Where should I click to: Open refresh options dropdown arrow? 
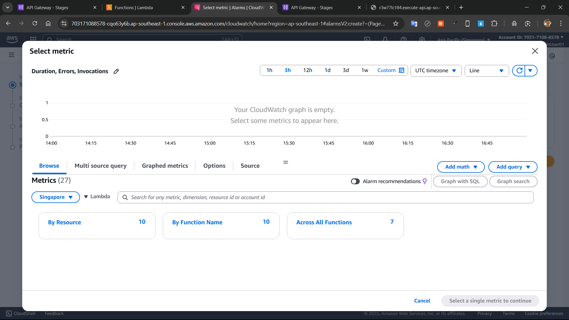point(530,71)
